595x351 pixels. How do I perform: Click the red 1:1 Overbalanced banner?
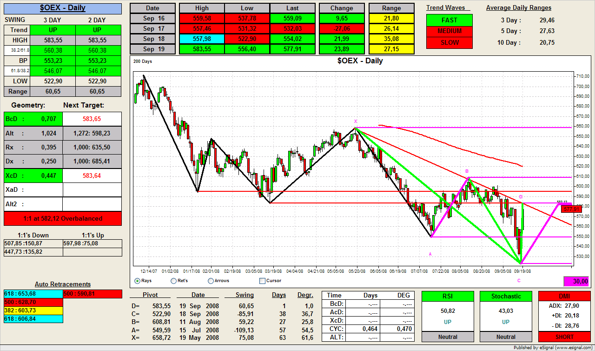[x=62, y=218]
